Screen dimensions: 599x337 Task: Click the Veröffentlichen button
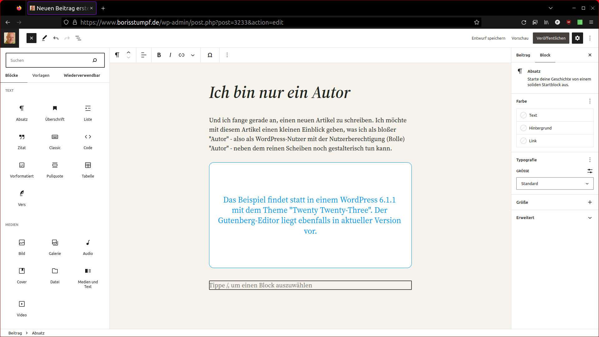[x=551, y=38]
